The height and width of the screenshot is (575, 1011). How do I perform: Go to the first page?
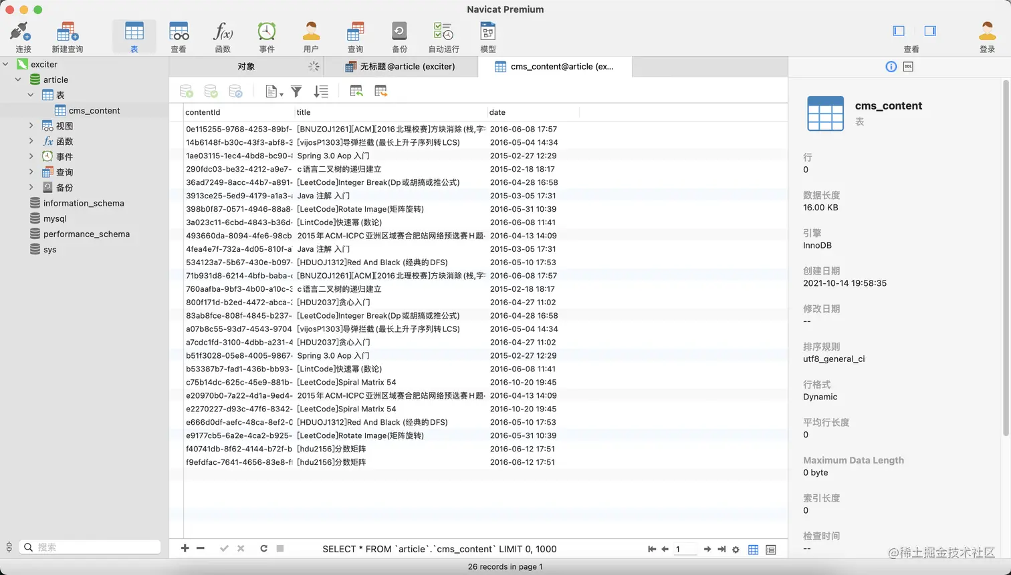pyautogui.click(x=652, y=549)
